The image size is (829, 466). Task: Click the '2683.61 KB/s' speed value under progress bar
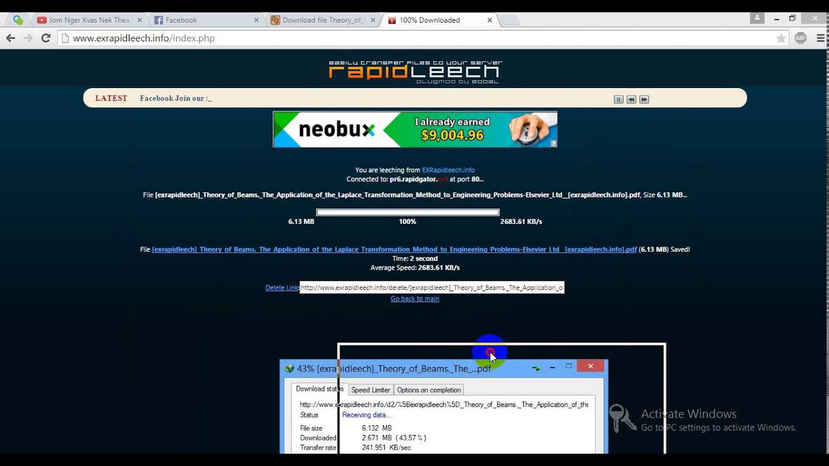521,221
